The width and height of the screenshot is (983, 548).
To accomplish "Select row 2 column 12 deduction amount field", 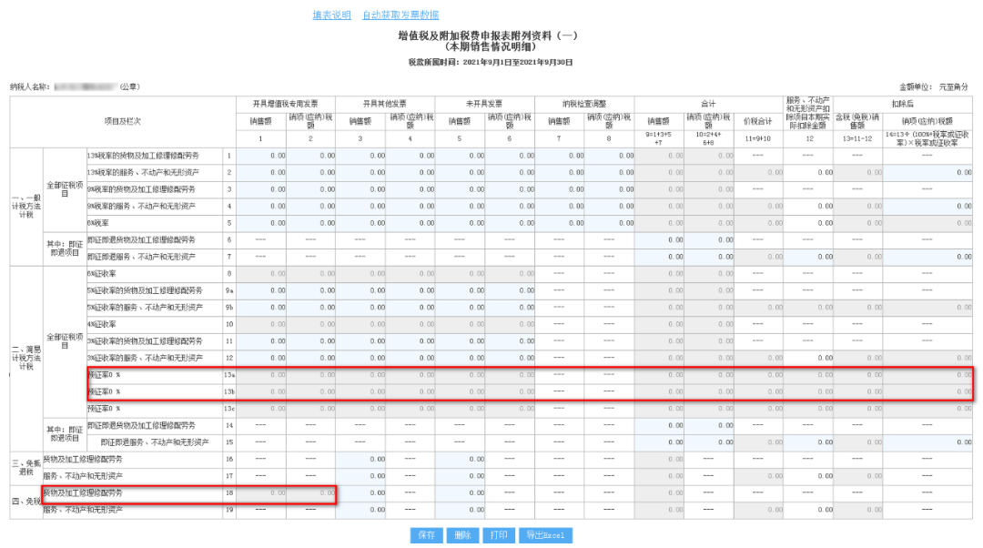I will [809, 172].
